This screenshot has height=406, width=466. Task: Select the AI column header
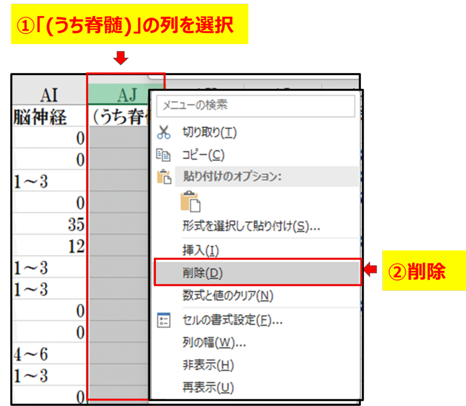[49, 96]
